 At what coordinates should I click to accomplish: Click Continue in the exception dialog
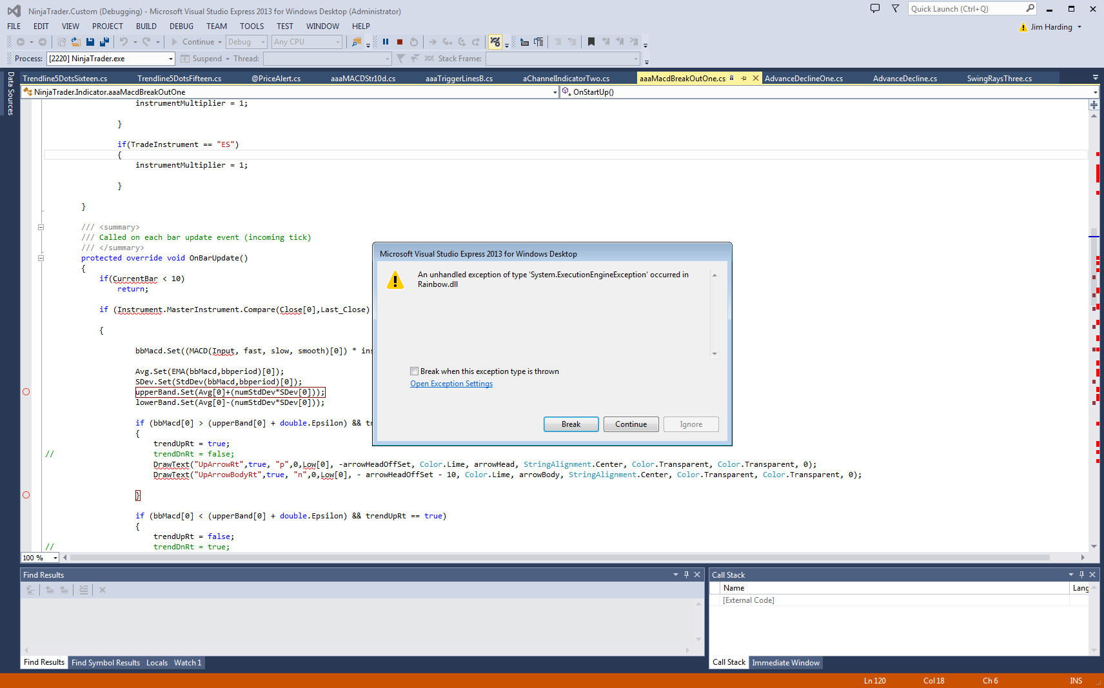pyautogui.click(x=630, y=424)
